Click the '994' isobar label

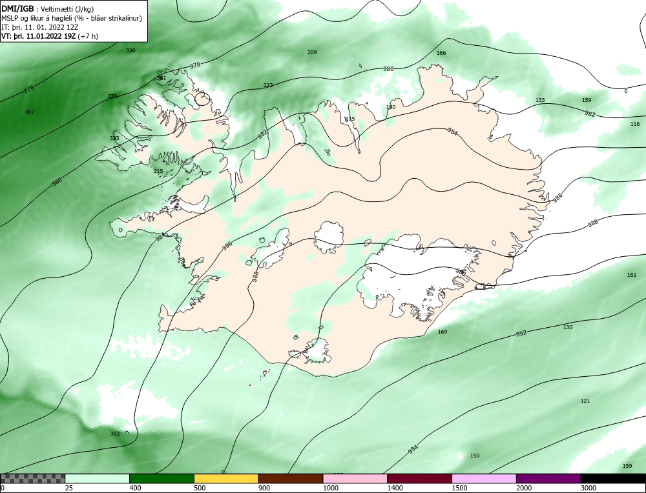pos(413,450)
